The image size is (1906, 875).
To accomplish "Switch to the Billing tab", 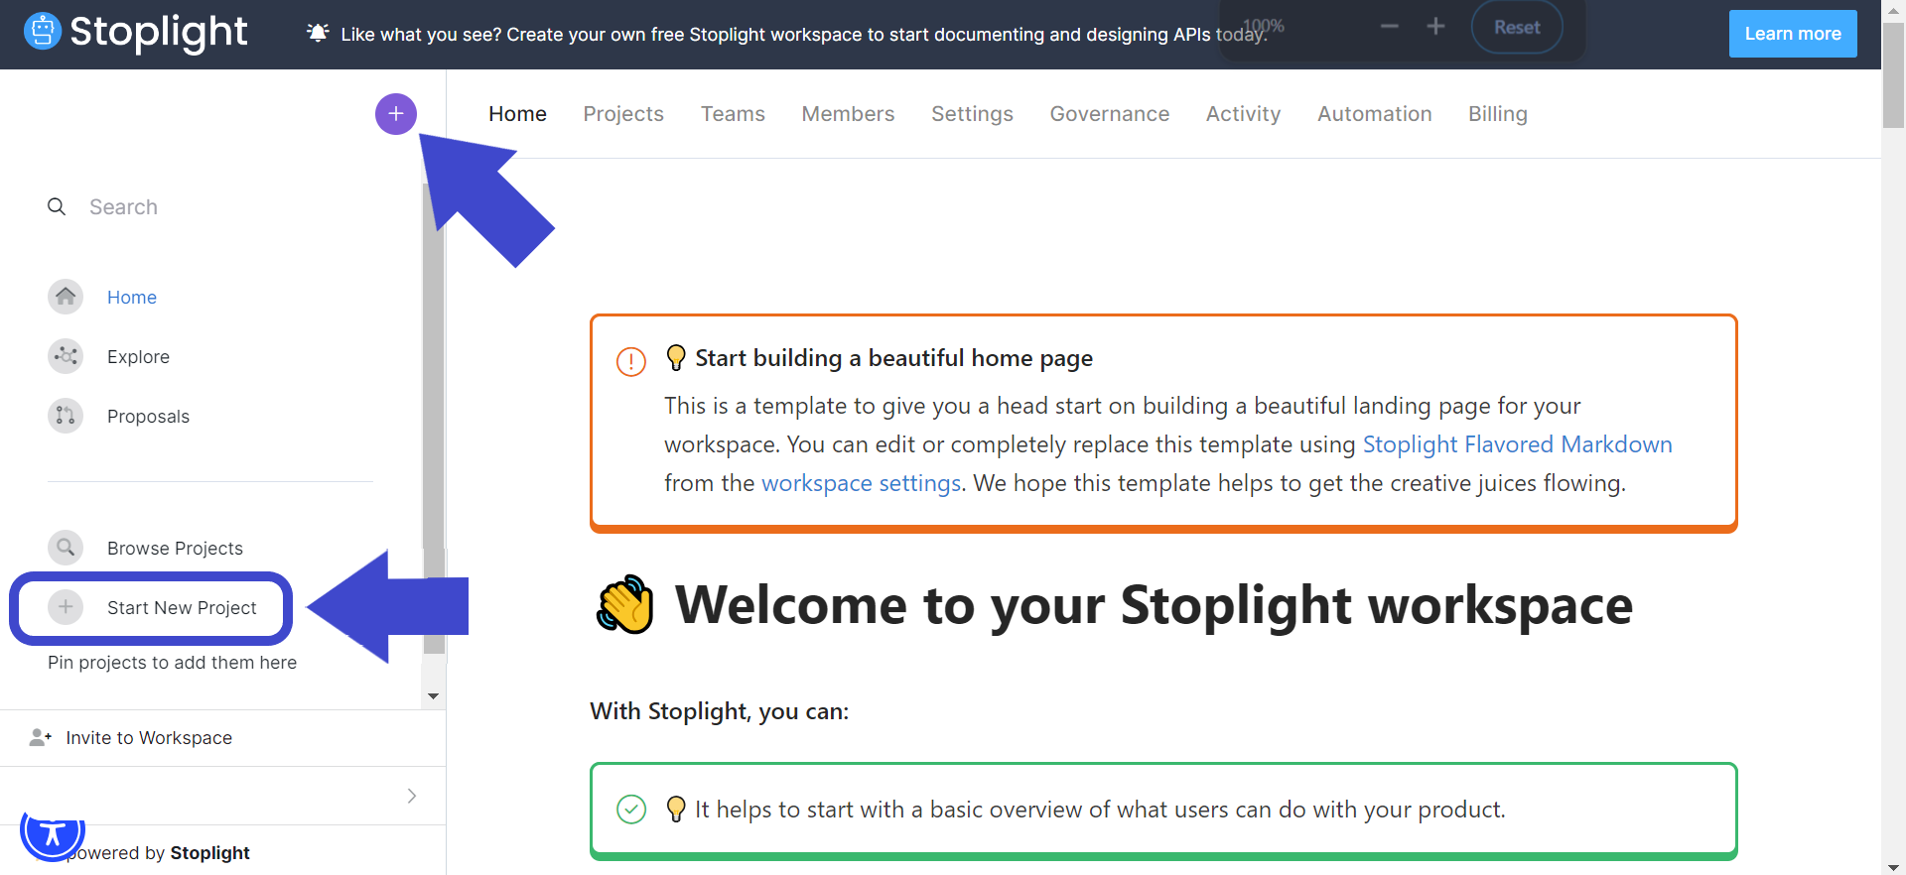I will tap(1497, 114).
